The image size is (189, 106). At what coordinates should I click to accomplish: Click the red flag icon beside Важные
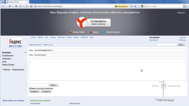(3, 69)
